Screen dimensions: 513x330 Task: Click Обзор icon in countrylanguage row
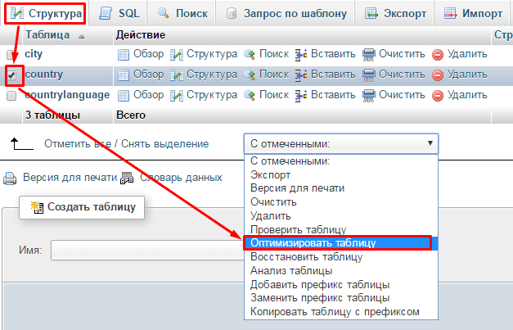click(x=124, y=96)
